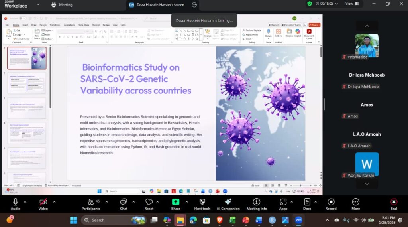Click the Windows Start button
The image size is (408, 227).
(74, 220)
